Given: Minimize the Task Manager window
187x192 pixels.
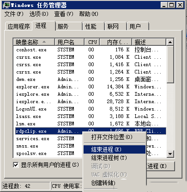Looking at the screenshot, I should (x=164, y=5).
